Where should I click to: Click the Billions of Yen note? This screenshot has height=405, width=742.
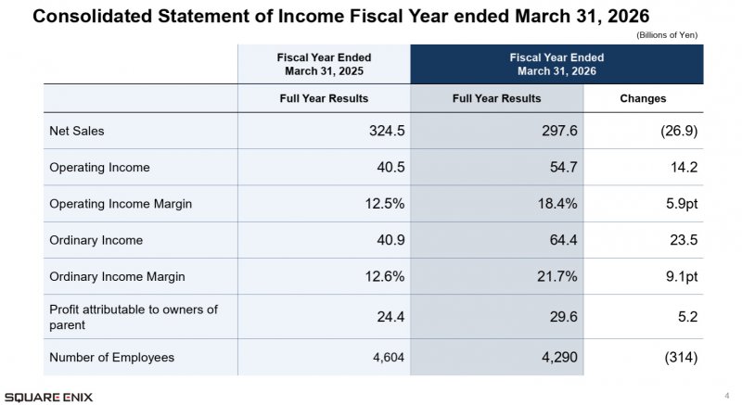tap(667, 35)
